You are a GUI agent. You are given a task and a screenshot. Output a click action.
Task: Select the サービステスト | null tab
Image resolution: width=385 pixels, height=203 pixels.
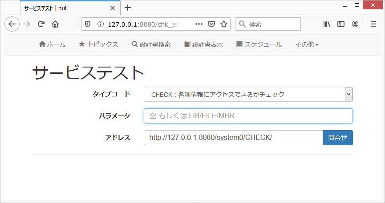coord(70,8)
